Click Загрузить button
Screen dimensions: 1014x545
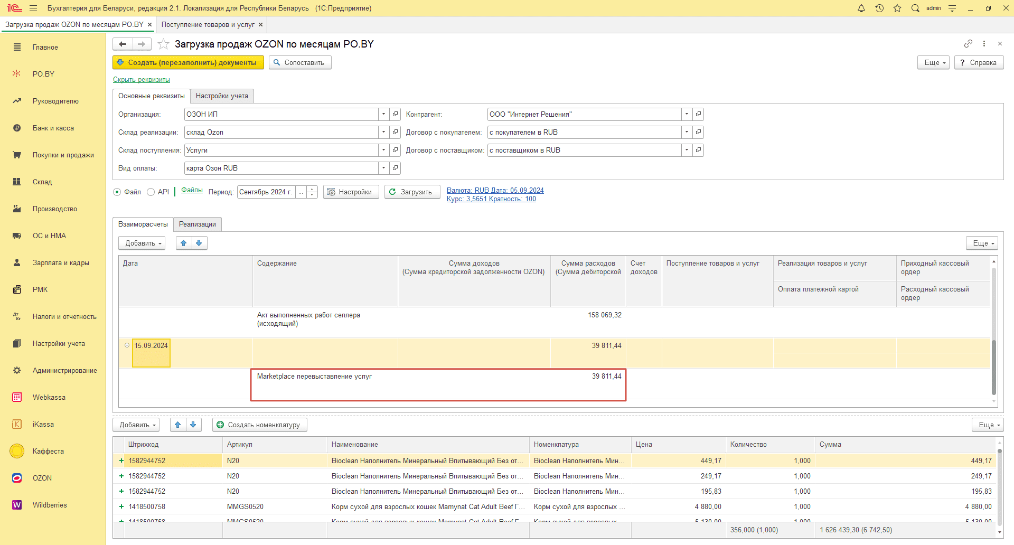pos(412,192)
